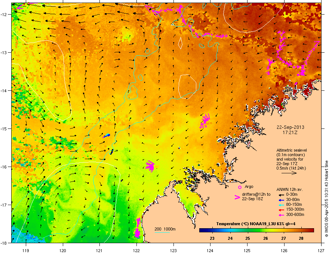Click the longitude axis label 123
Image resolution: width=329 pixels, height=254 pixels.
pos(173,250)
